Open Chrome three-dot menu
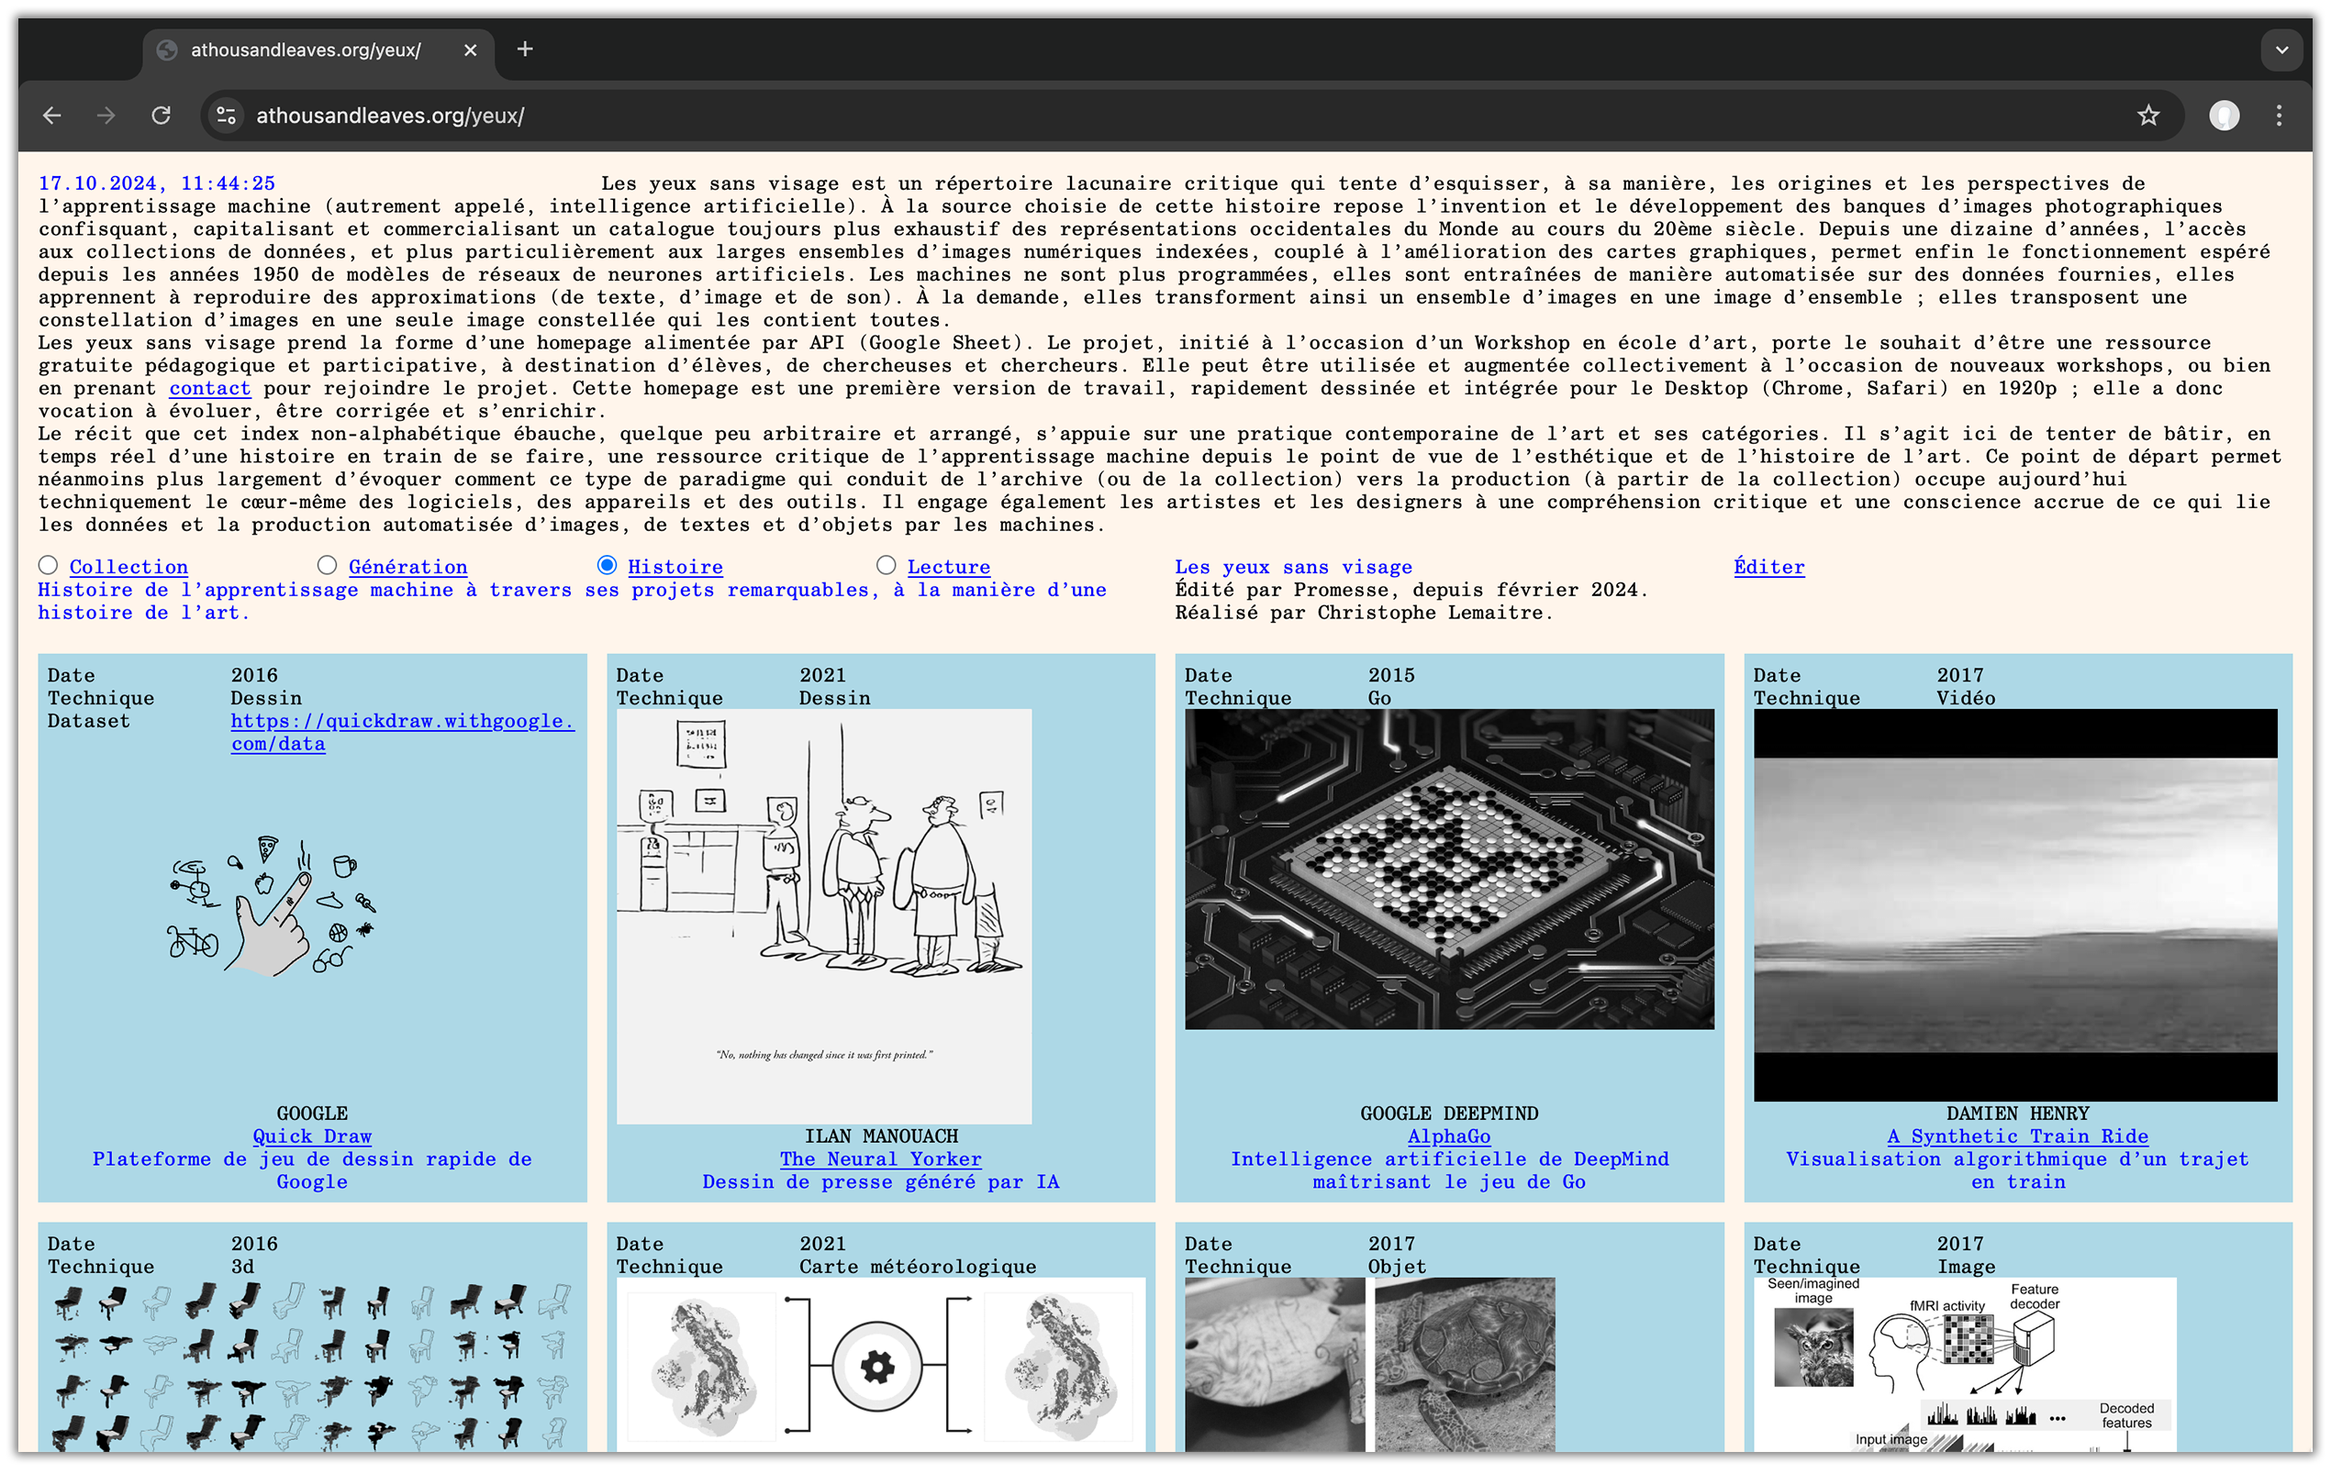Screen dimensions: 2331x1474 (2279, 116)
